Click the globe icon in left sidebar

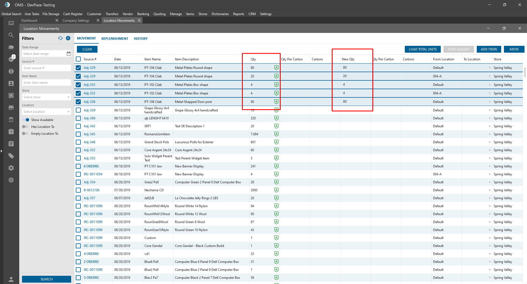click(11, 180)
